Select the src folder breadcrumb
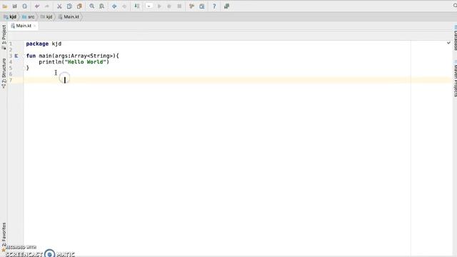This screenshot has width=457, height=257. 29,17
